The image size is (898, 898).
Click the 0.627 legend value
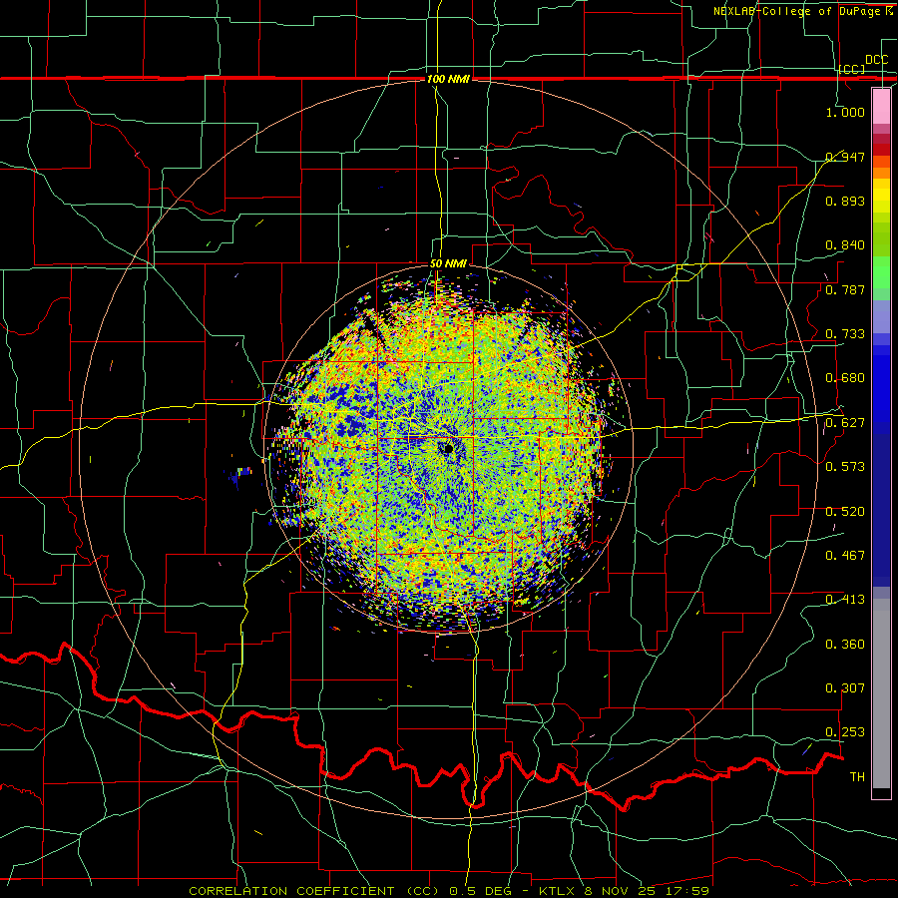point(845,423)
